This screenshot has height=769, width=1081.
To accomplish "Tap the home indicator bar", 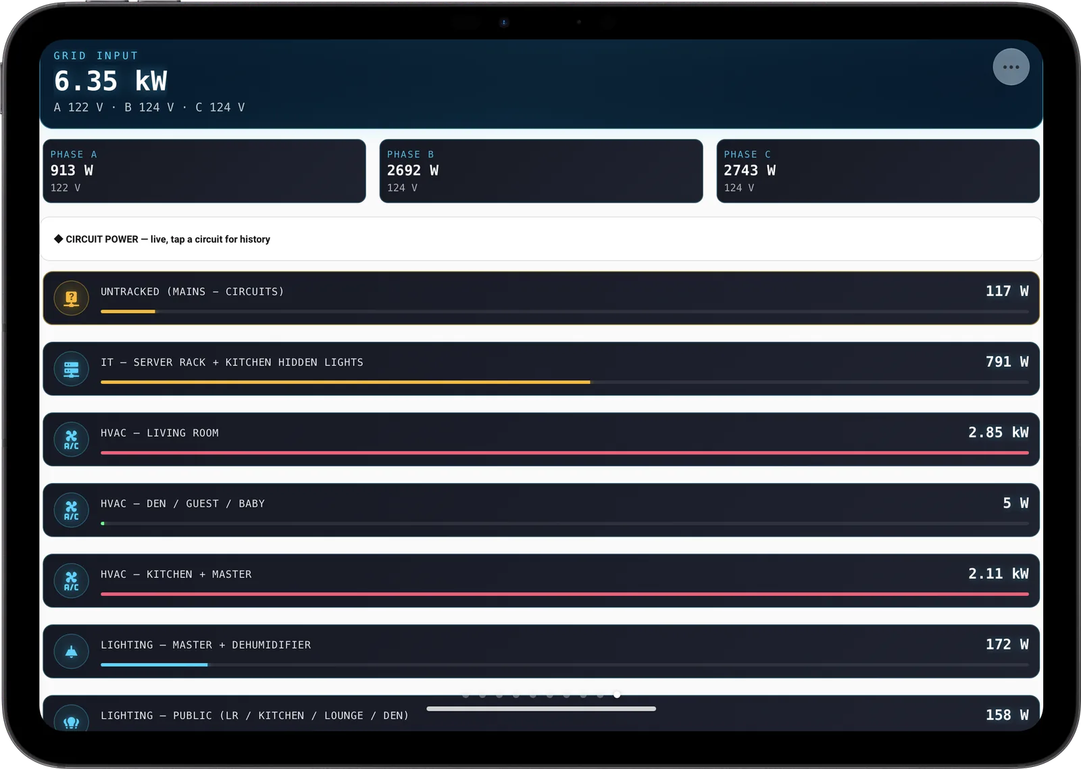I will pyautogui.click(x=541, y=709).
